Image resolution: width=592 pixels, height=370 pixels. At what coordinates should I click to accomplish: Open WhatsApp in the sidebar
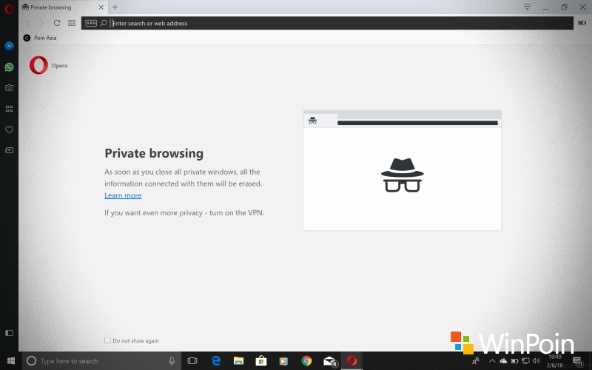pyautogui.click(x=9, y=67)
